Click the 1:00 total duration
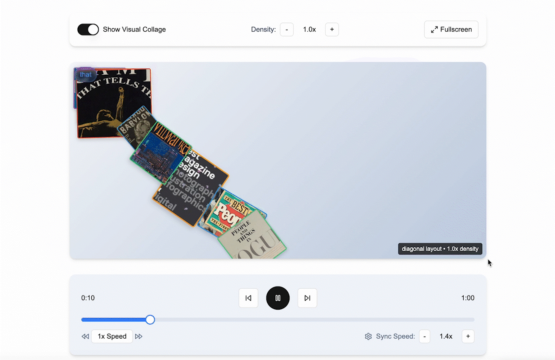The height and width of the screenshot is (360, 555). click(x=468, y=298)
